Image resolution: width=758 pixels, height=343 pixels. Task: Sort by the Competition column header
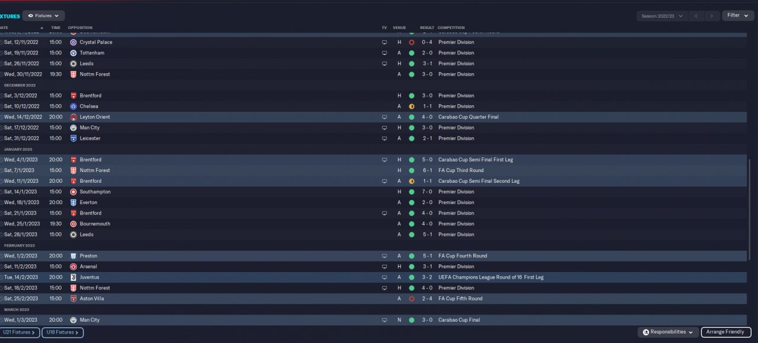tap(451, 28)
